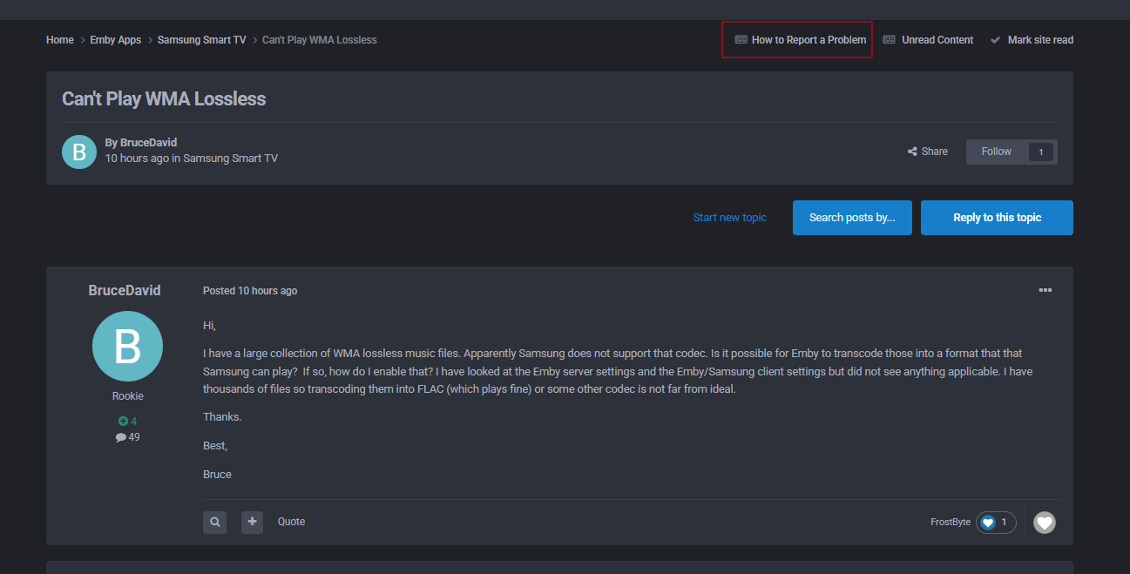Screen dimensions: 1130x574
Task: Click the blue heart reaction count
Action: tap(996, 523)
